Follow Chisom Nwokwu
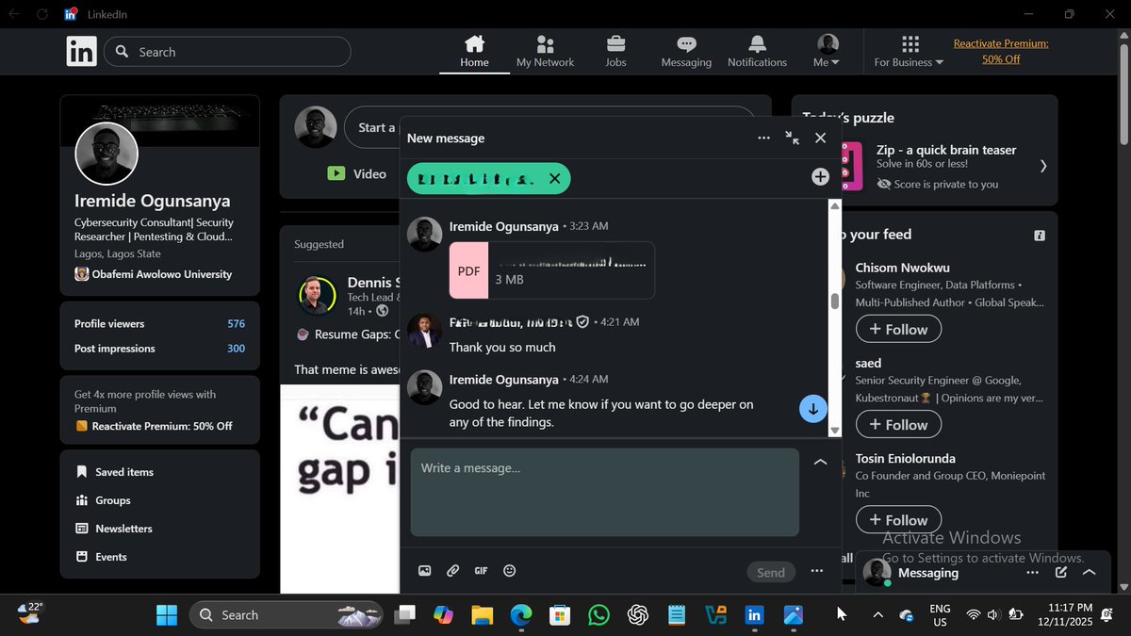The width and height of the screenshot is (1131, 636). click(898, 329)
